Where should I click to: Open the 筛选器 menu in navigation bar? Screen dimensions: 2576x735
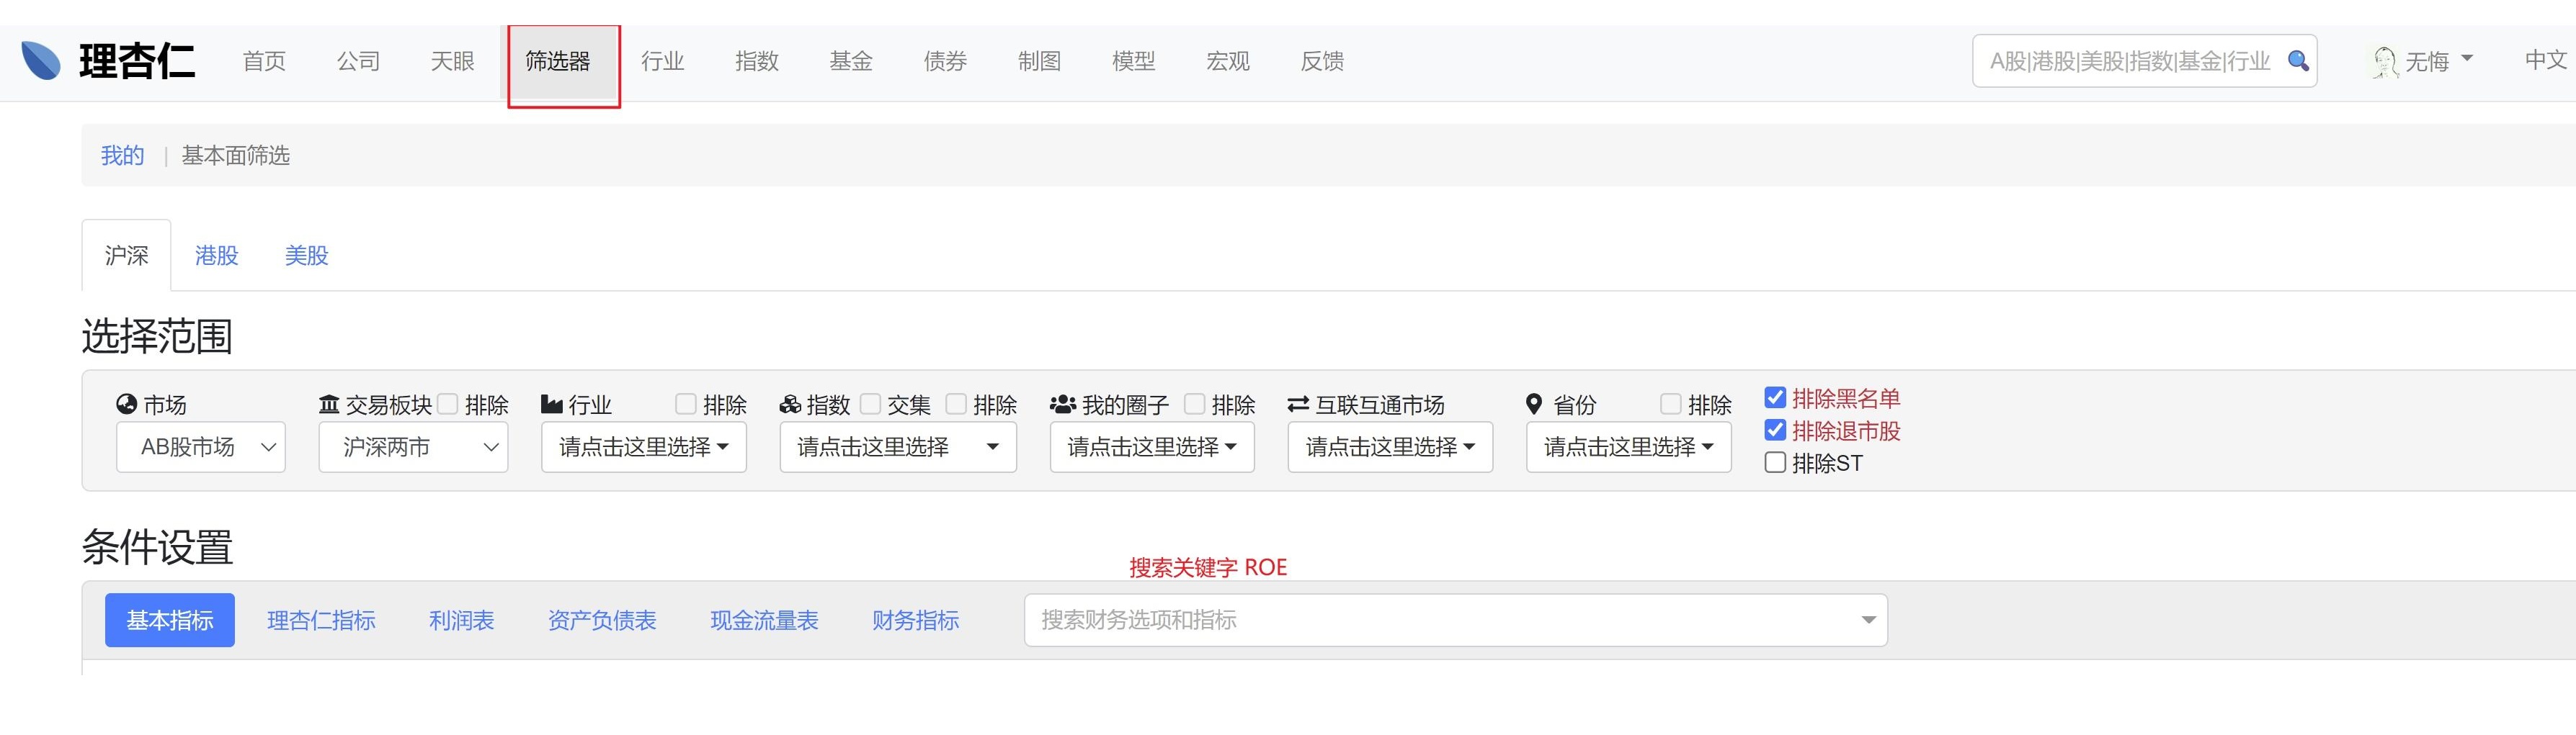point(558,62)
